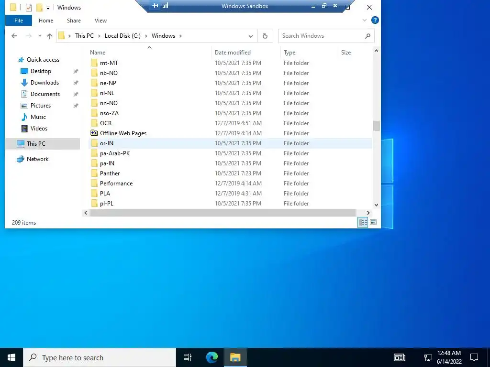The image size is (490, 367).
Task: Unpin Downloads using its pin icon
Action: point(76,83)
